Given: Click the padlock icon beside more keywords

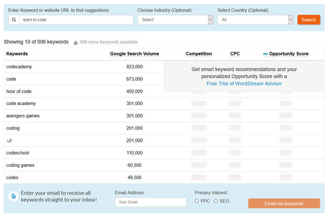Looking at the screenshot, I should tap(76, 43).
